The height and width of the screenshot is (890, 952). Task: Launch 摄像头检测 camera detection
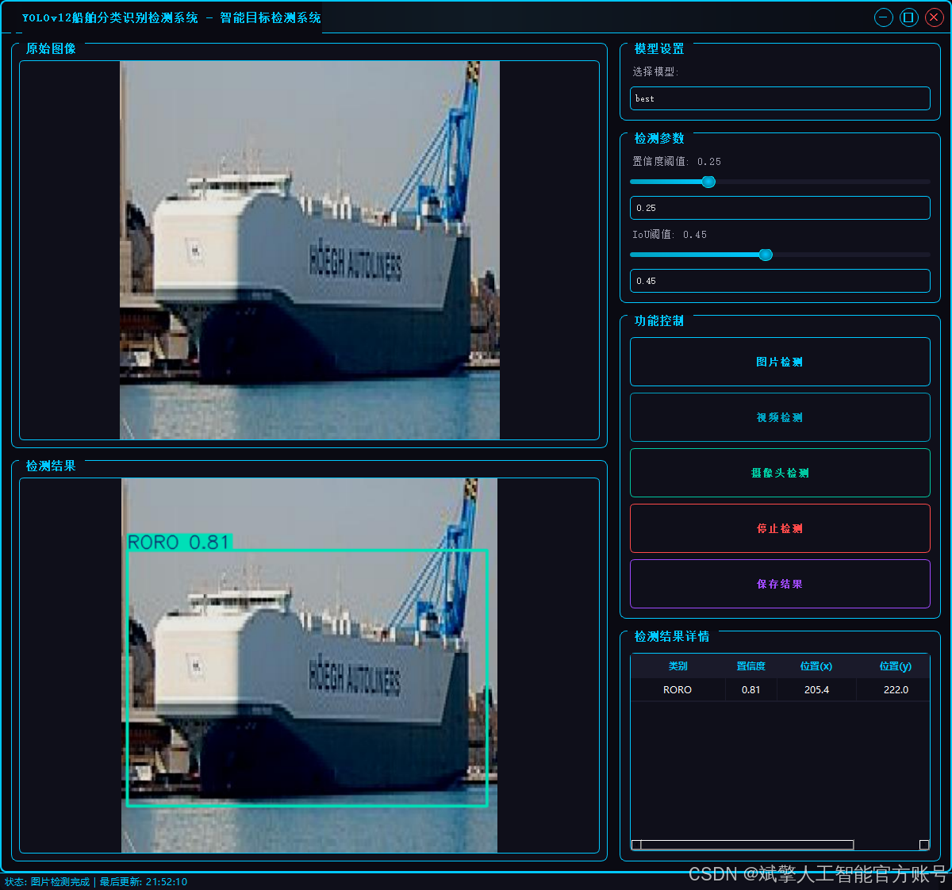(x=780, y=473)
